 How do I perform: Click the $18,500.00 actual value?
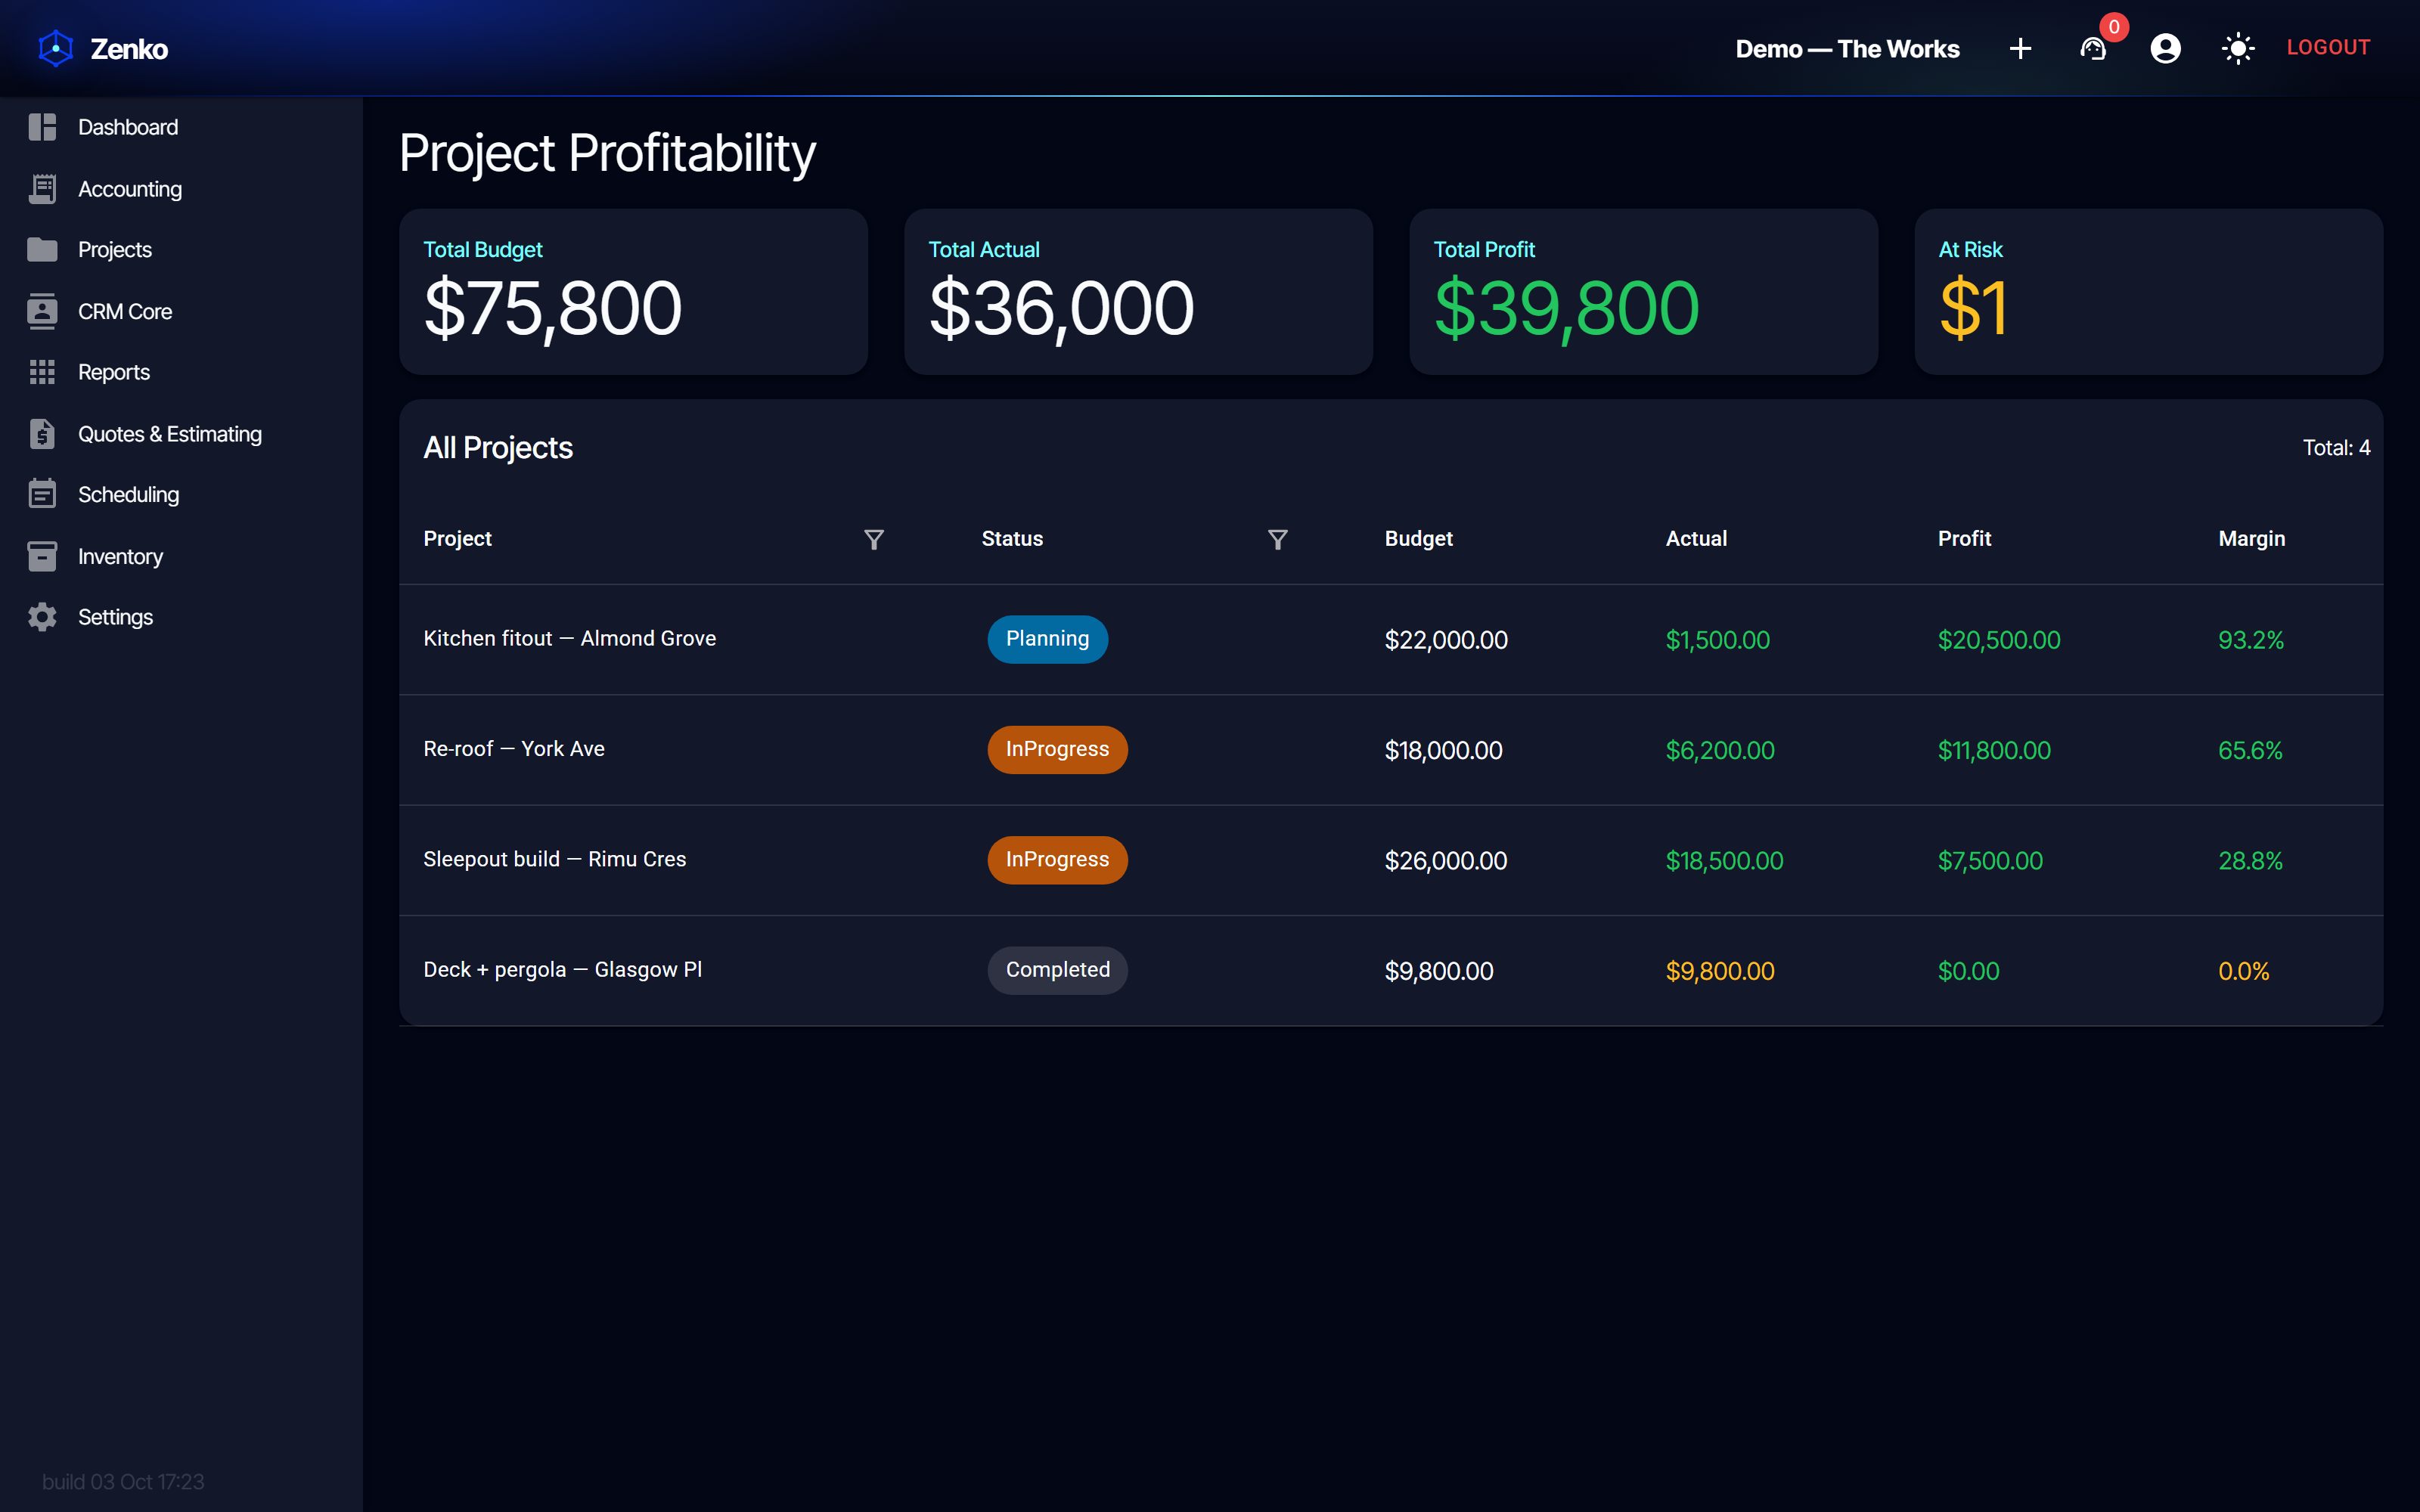click(1724, 860)
